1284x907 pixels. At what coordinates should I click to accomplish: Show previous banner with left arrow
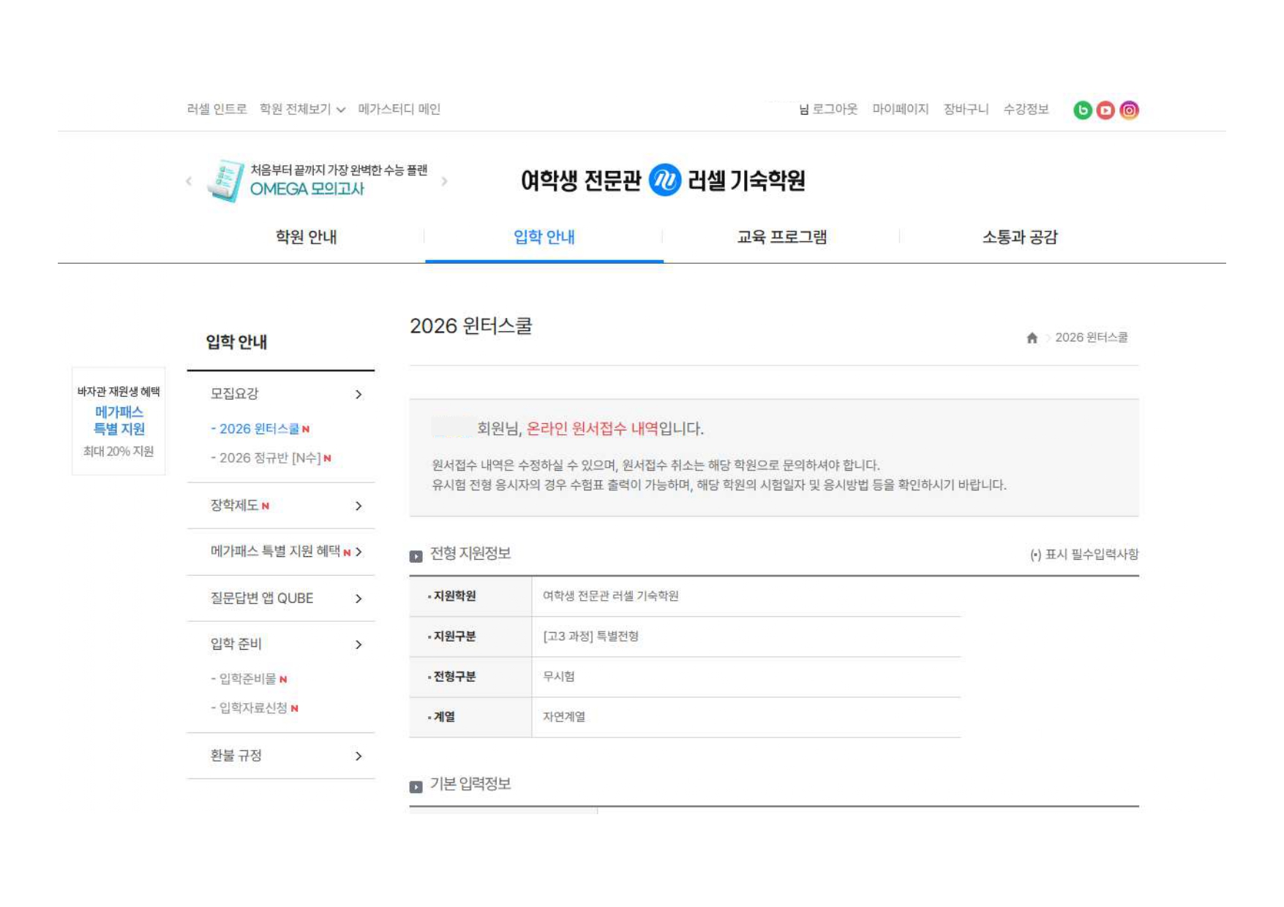coord(189,181)
